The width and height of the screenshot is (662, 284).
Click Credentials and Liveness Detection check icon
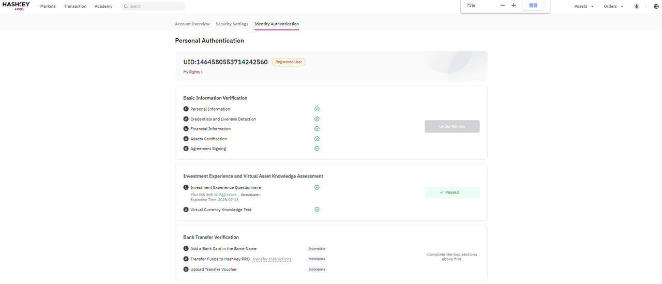pyautogui.click(x=317, y=119)
